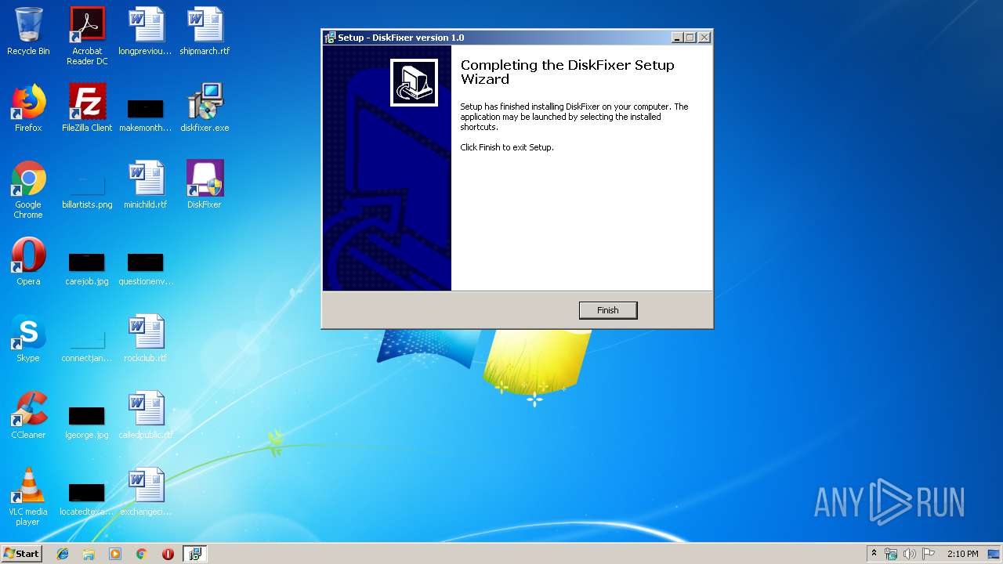Viewport: 1003px width, 564px height.
Task: Select the Google Chrome desktop shortcut
Action: coord(28,190)
